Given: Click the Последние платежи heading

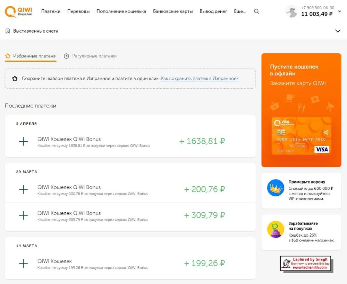Looking at the screenshot, I should [x=31, y=106].
